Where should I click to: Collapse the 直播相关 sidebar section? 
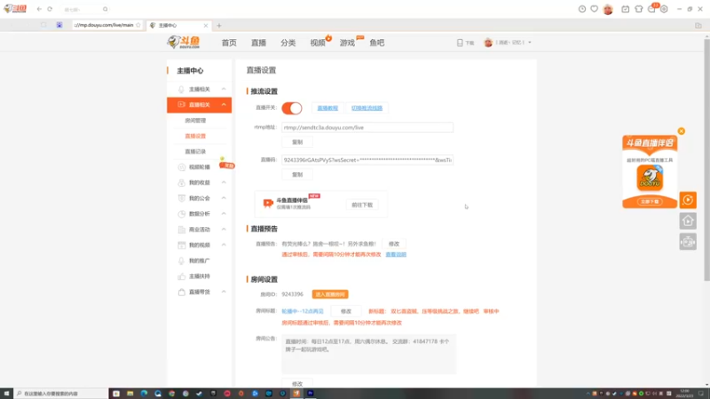click(224, 105)
